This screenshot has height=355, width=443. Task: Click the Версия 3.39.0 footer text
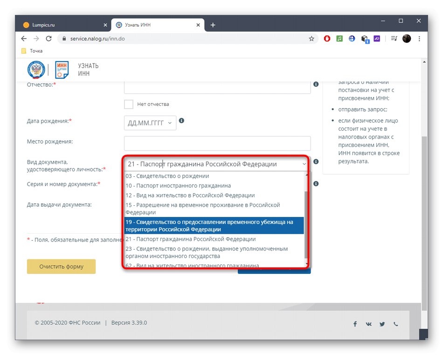tap(129, 323)
